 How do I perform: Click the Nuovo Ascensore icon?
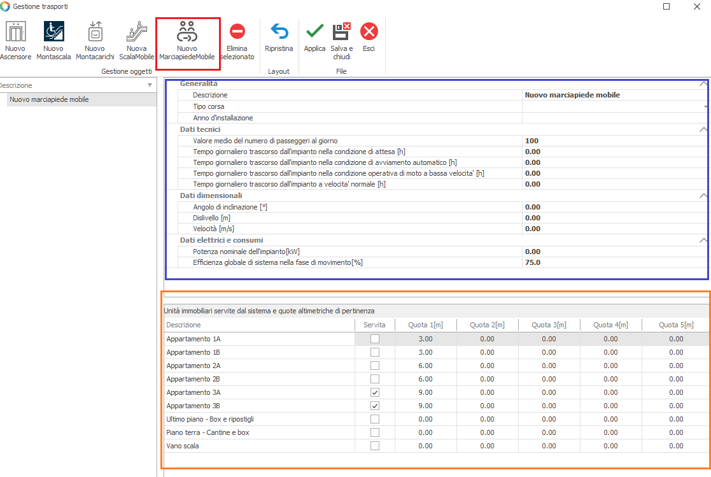[15, 32]
